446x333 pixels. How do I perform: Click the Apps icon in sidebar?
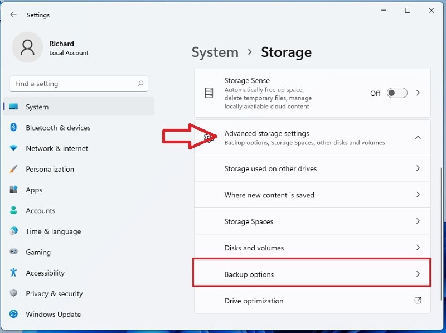pos(14,190)
